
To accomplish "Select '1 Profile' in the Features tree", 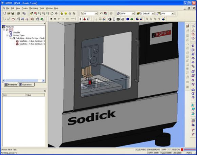I will [x=16, y=33].
